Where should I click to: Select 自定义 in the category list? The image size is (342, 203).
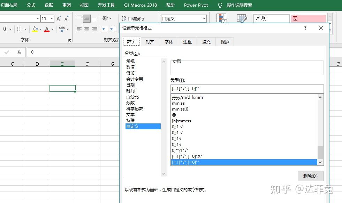tap(143, 126)
